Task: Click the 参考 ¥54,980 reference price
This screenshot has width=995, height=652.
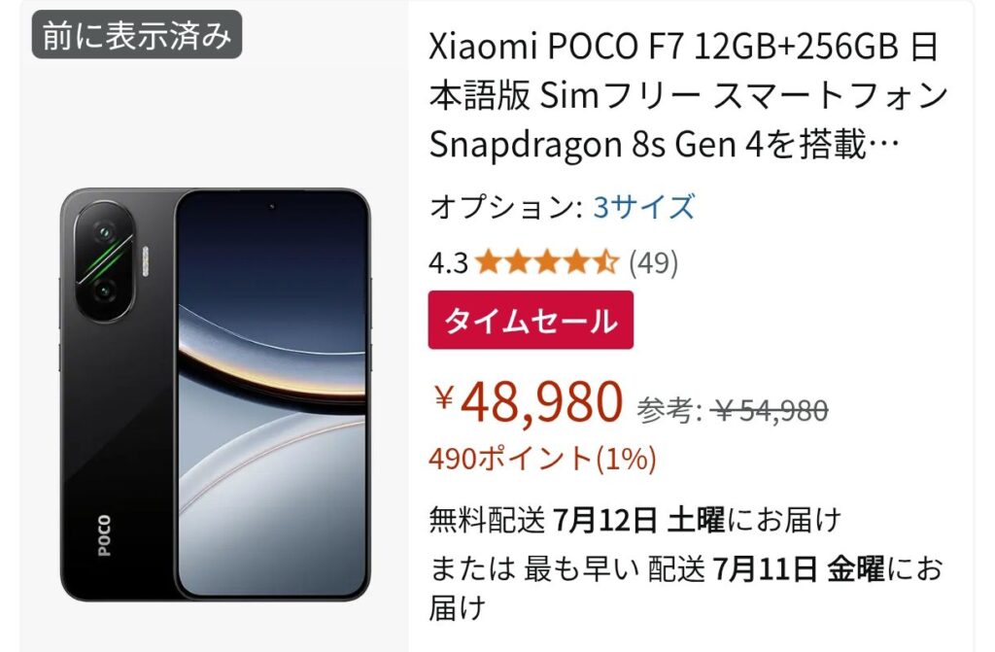Action: pyautogui.click(x=733, y=410)
